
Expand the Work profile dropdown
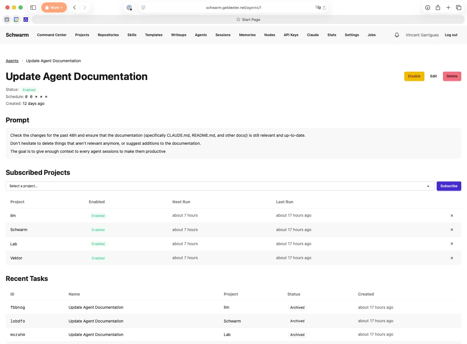pos(54,7)
